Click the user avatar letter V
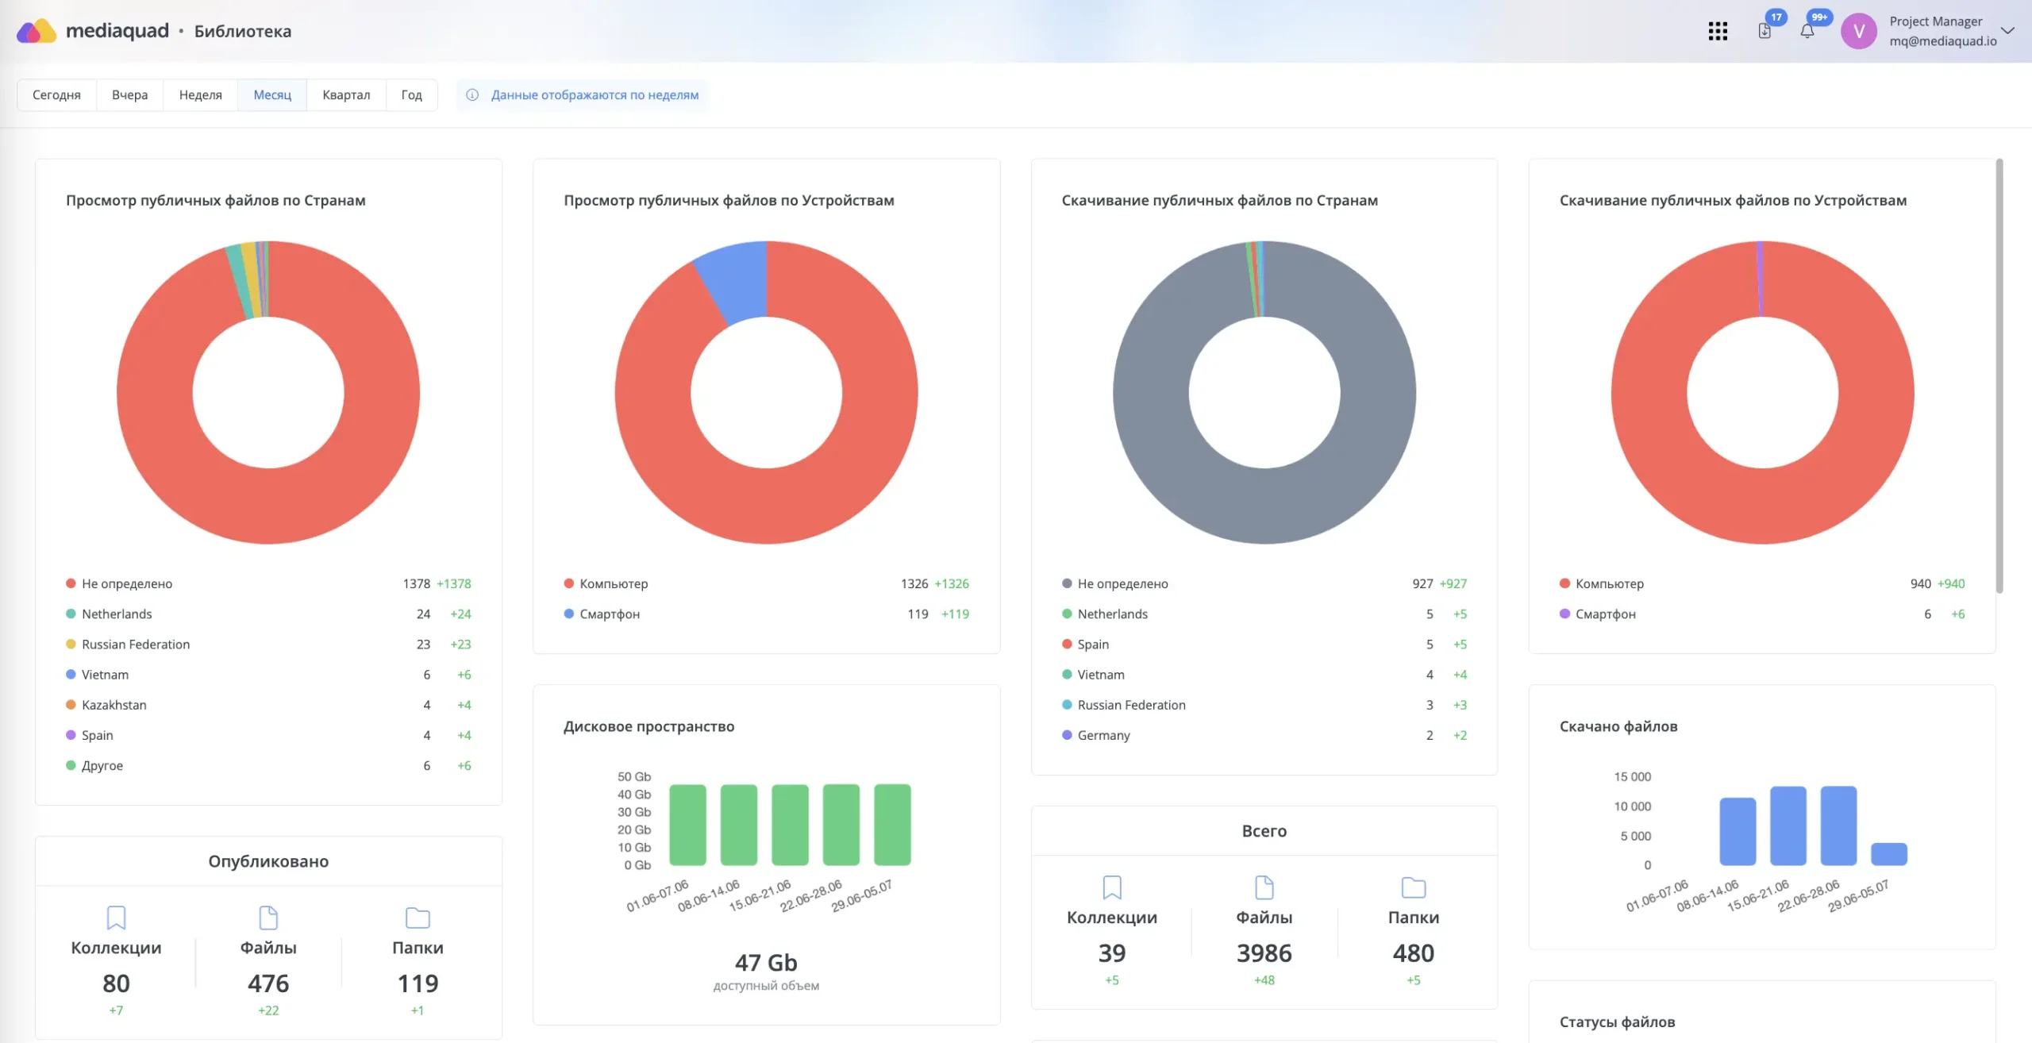 coord(1859,31)
